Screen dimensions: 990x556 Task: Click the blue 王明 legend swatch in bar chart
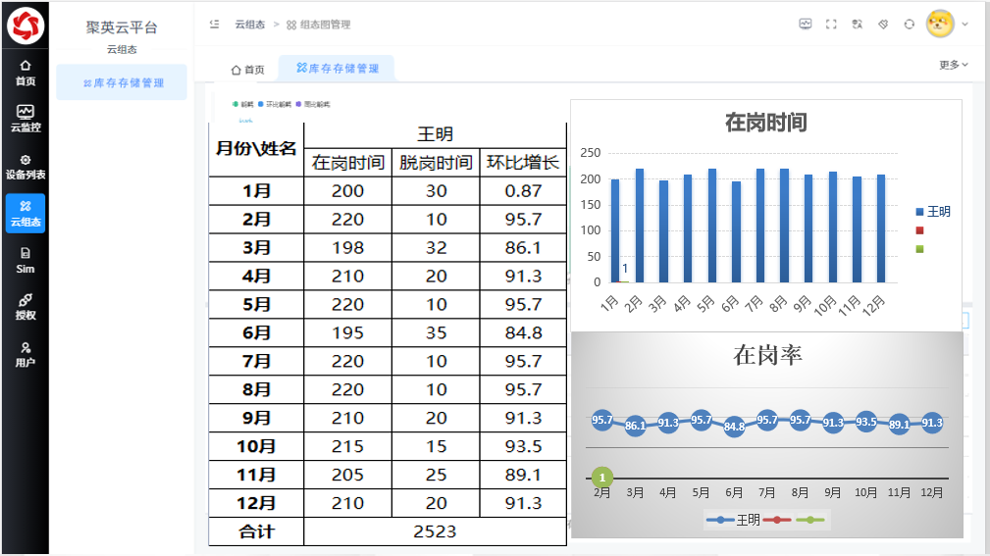point(919,212)
